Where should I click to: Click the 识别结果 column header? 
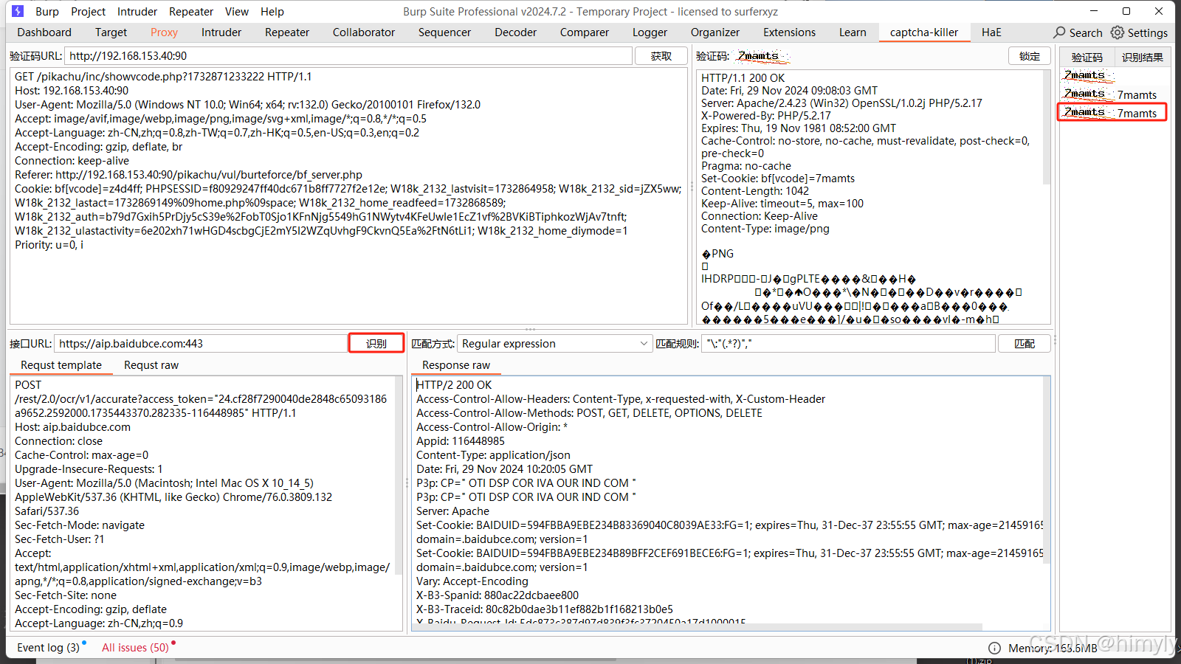pos(1143,57)
